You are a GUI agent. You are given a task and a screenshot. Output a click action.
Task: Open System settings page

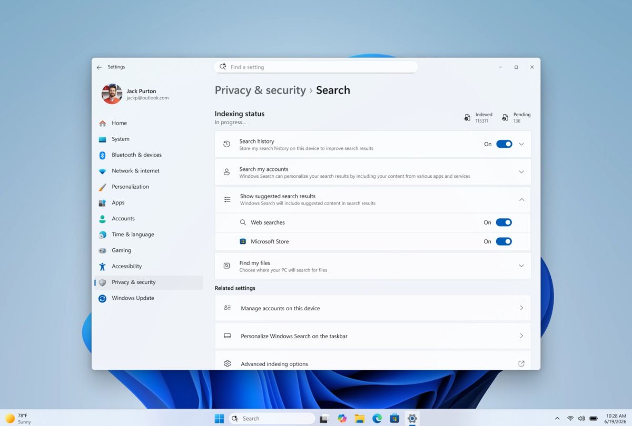point(149,139)
